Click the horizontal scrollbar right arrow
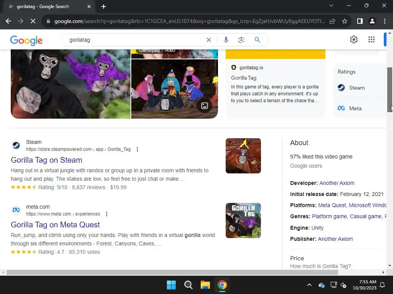This screenshot has width=393, height=294. [383, 272]
